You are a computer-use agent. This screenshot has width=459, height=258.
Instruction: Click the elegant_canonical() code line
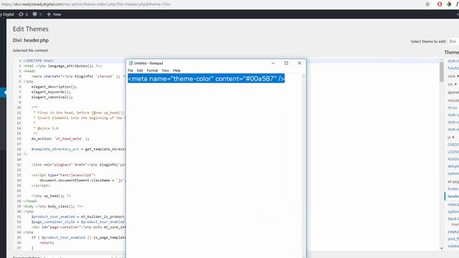(x=52, y=97)
